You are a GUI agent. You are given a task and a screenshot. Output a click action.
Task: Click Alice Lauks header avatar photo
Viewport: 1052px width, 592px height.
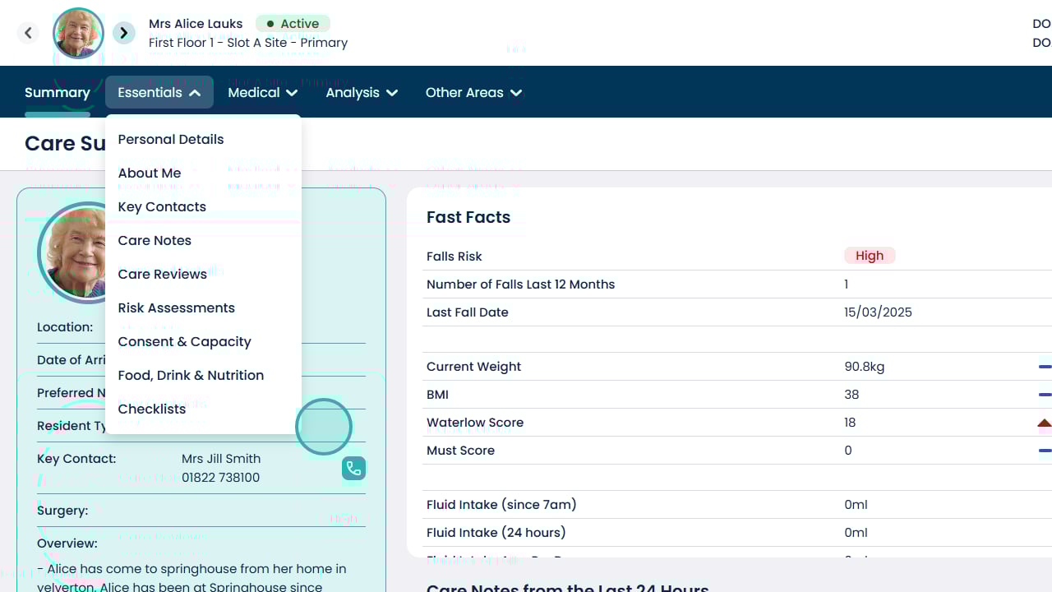point(78,34)
